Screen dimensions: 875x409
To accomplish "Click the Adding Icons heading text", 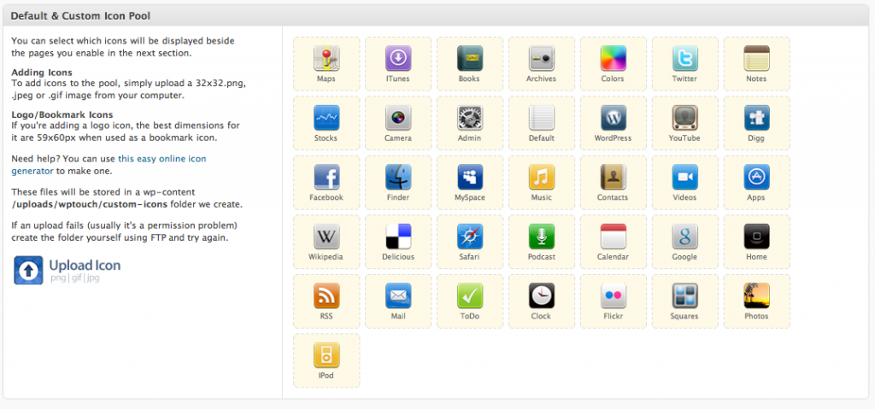I will pyautogui.click(x=41, y=73).
